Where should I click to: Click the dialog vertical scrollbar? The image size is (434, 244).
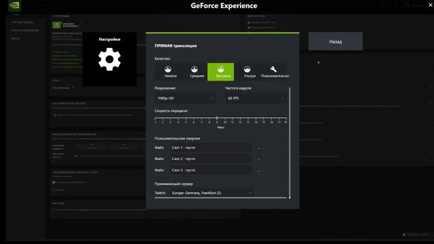coord(290,142)
